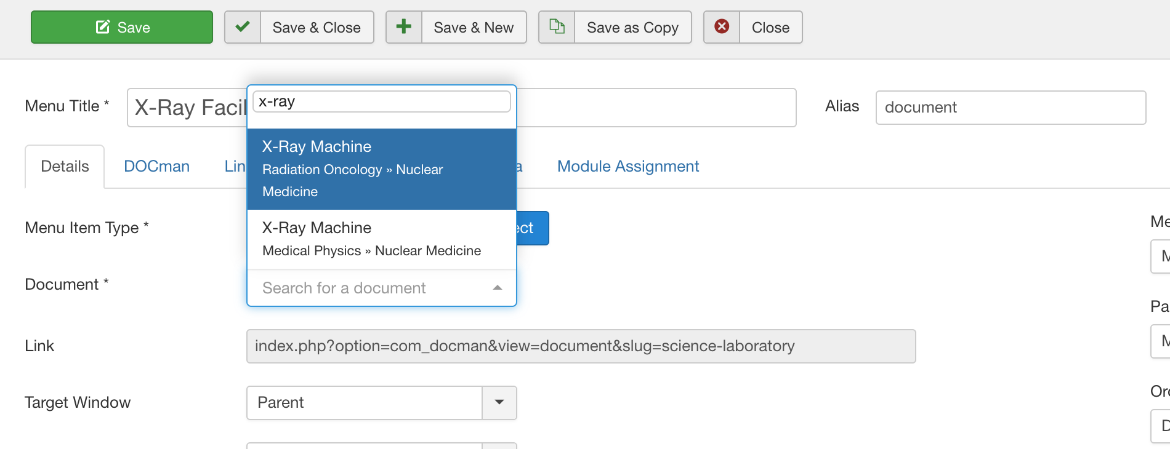Screen dimensions: 1170x449
Task: Expand the Target Window arrow button
Action: tap(499, 403)
